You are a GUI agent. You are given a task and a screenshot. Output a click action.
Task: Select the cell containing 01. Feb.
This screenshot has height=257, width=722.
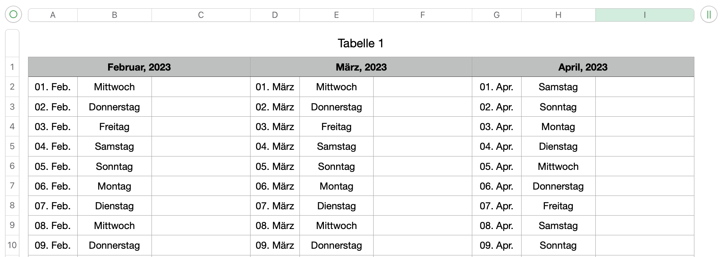[x=53, y=87]
